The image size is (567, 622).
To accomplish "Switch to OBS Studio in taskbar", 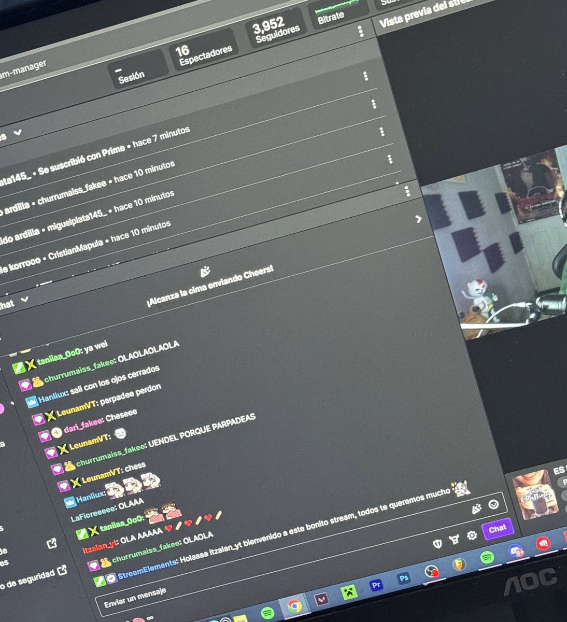I will point(431,571).
